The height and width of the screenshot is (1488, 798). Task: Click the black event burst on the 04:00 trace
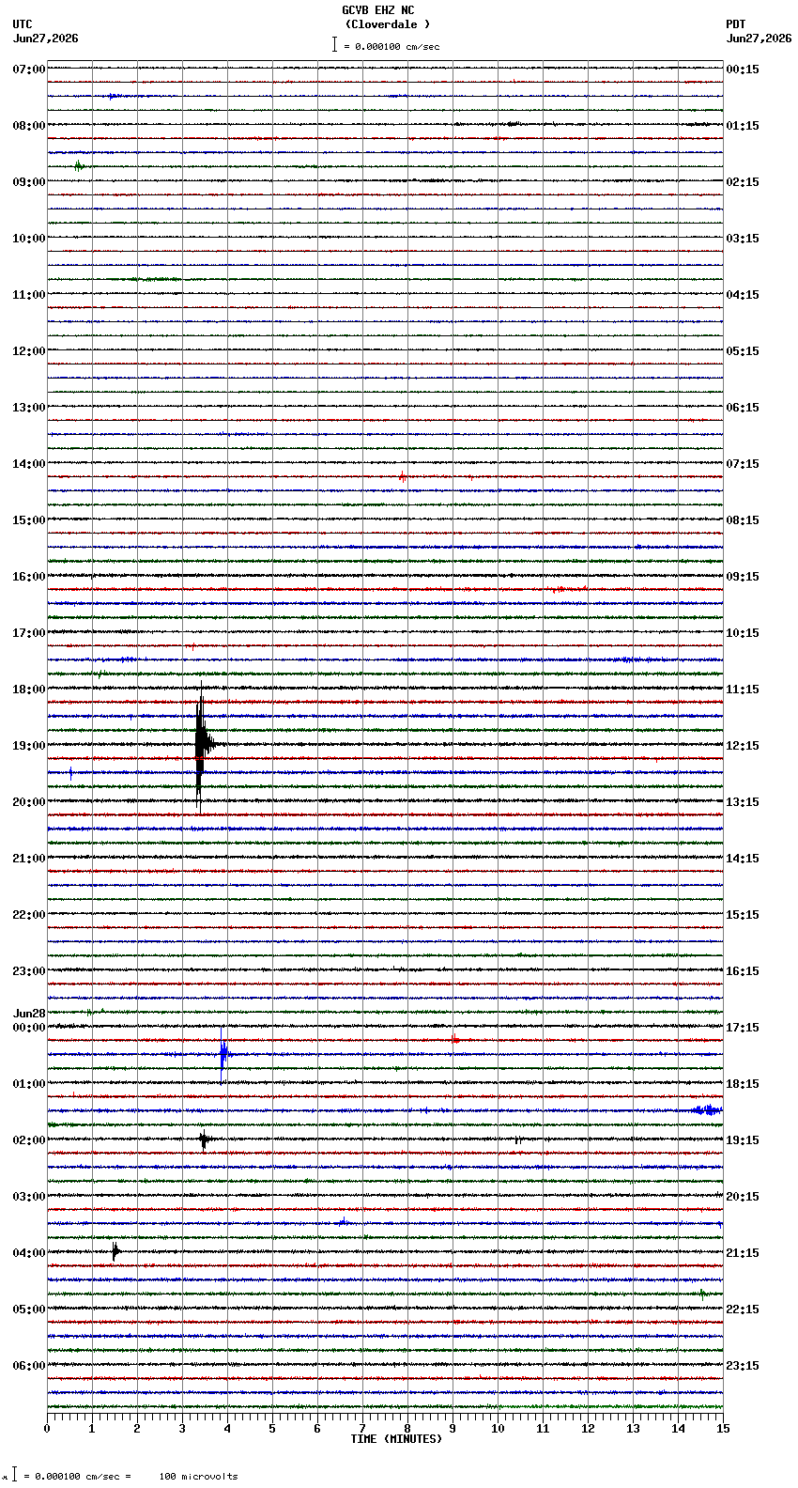(115, 1252)
